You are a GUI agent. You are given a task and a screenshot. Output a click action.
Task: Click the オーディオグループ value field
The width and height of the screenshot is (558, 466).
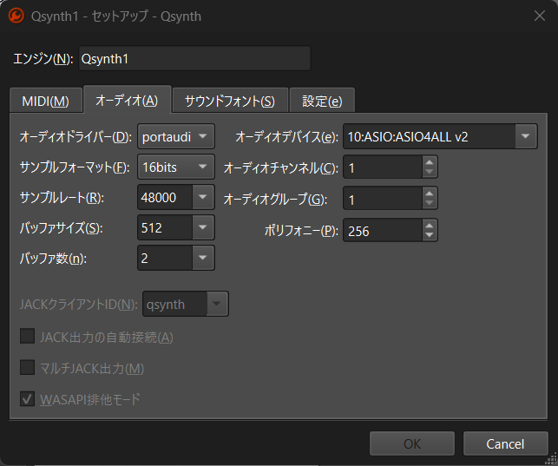tap(383, 199)
